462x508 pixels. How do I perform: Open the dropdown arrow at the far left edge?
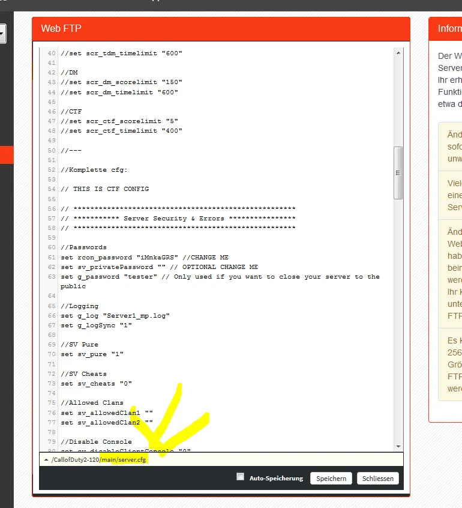2,34
